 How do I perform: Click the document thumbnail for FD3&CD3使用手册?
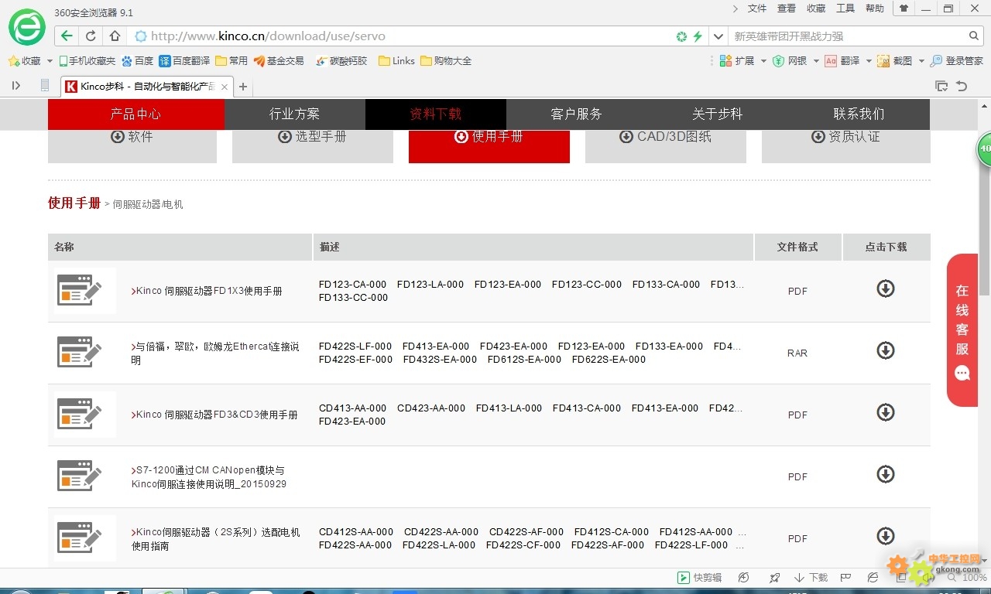[x=84, y=415]
